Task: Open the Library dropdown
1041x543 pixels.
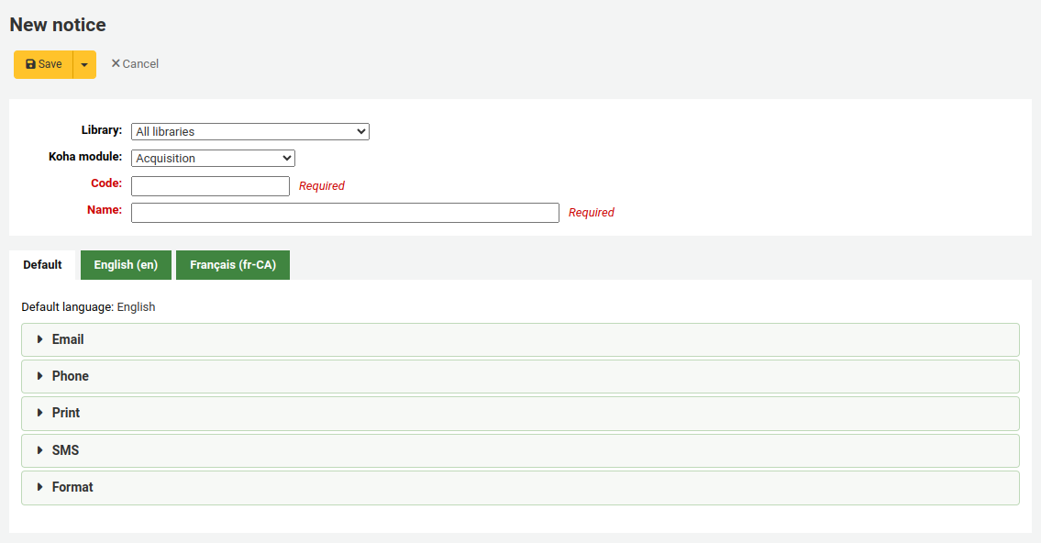Action: (x=249, y=130)
